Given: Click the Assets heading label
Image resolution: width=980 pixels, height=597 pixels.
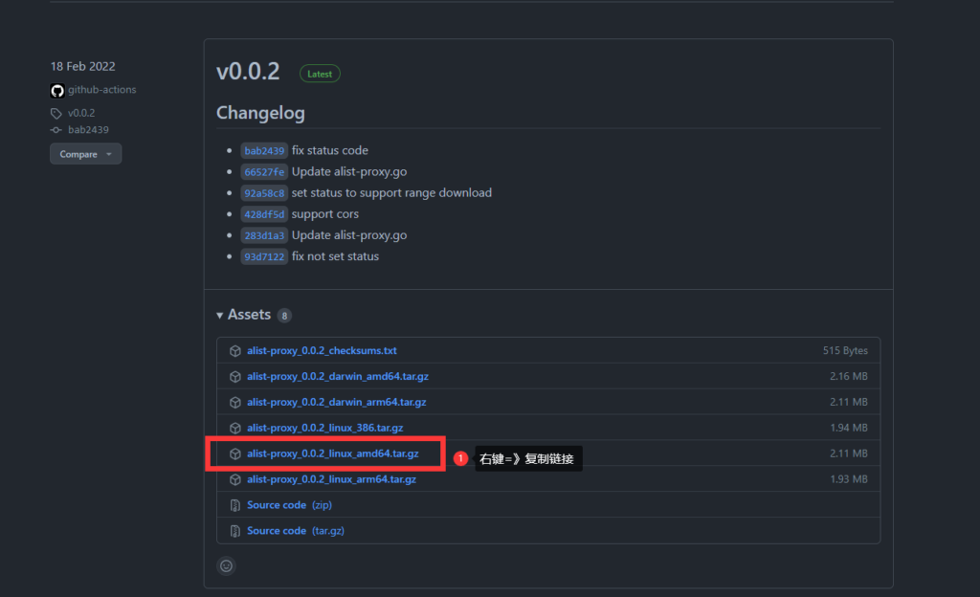Looking at the screenshot, I should click(249, 315).
